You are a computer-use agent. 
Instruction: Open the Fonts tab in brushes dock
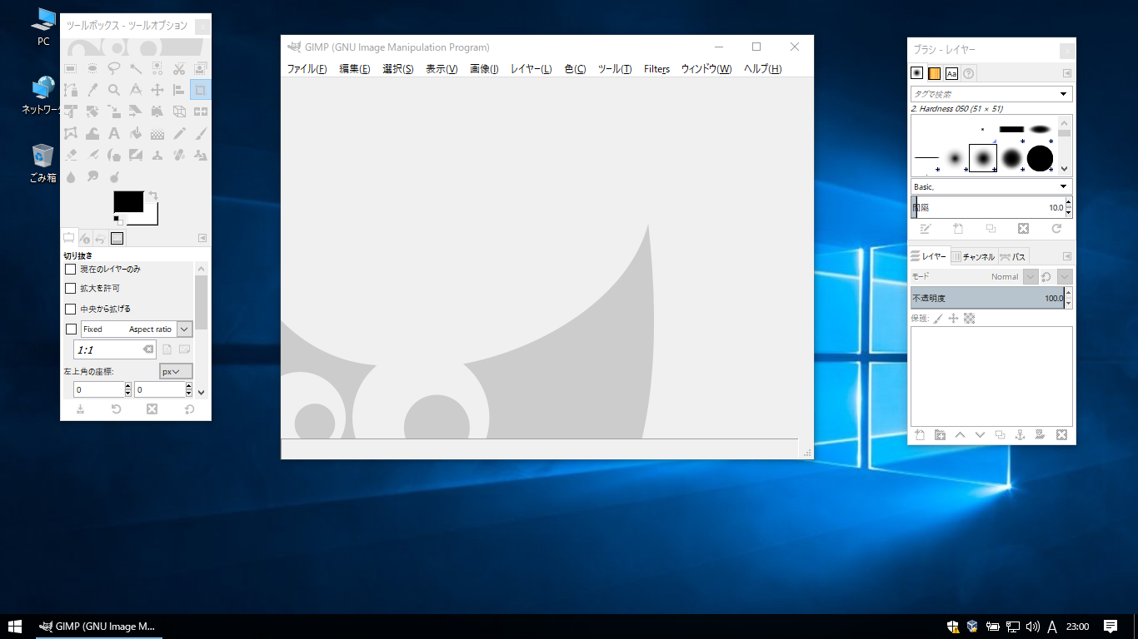pos(951,73)
